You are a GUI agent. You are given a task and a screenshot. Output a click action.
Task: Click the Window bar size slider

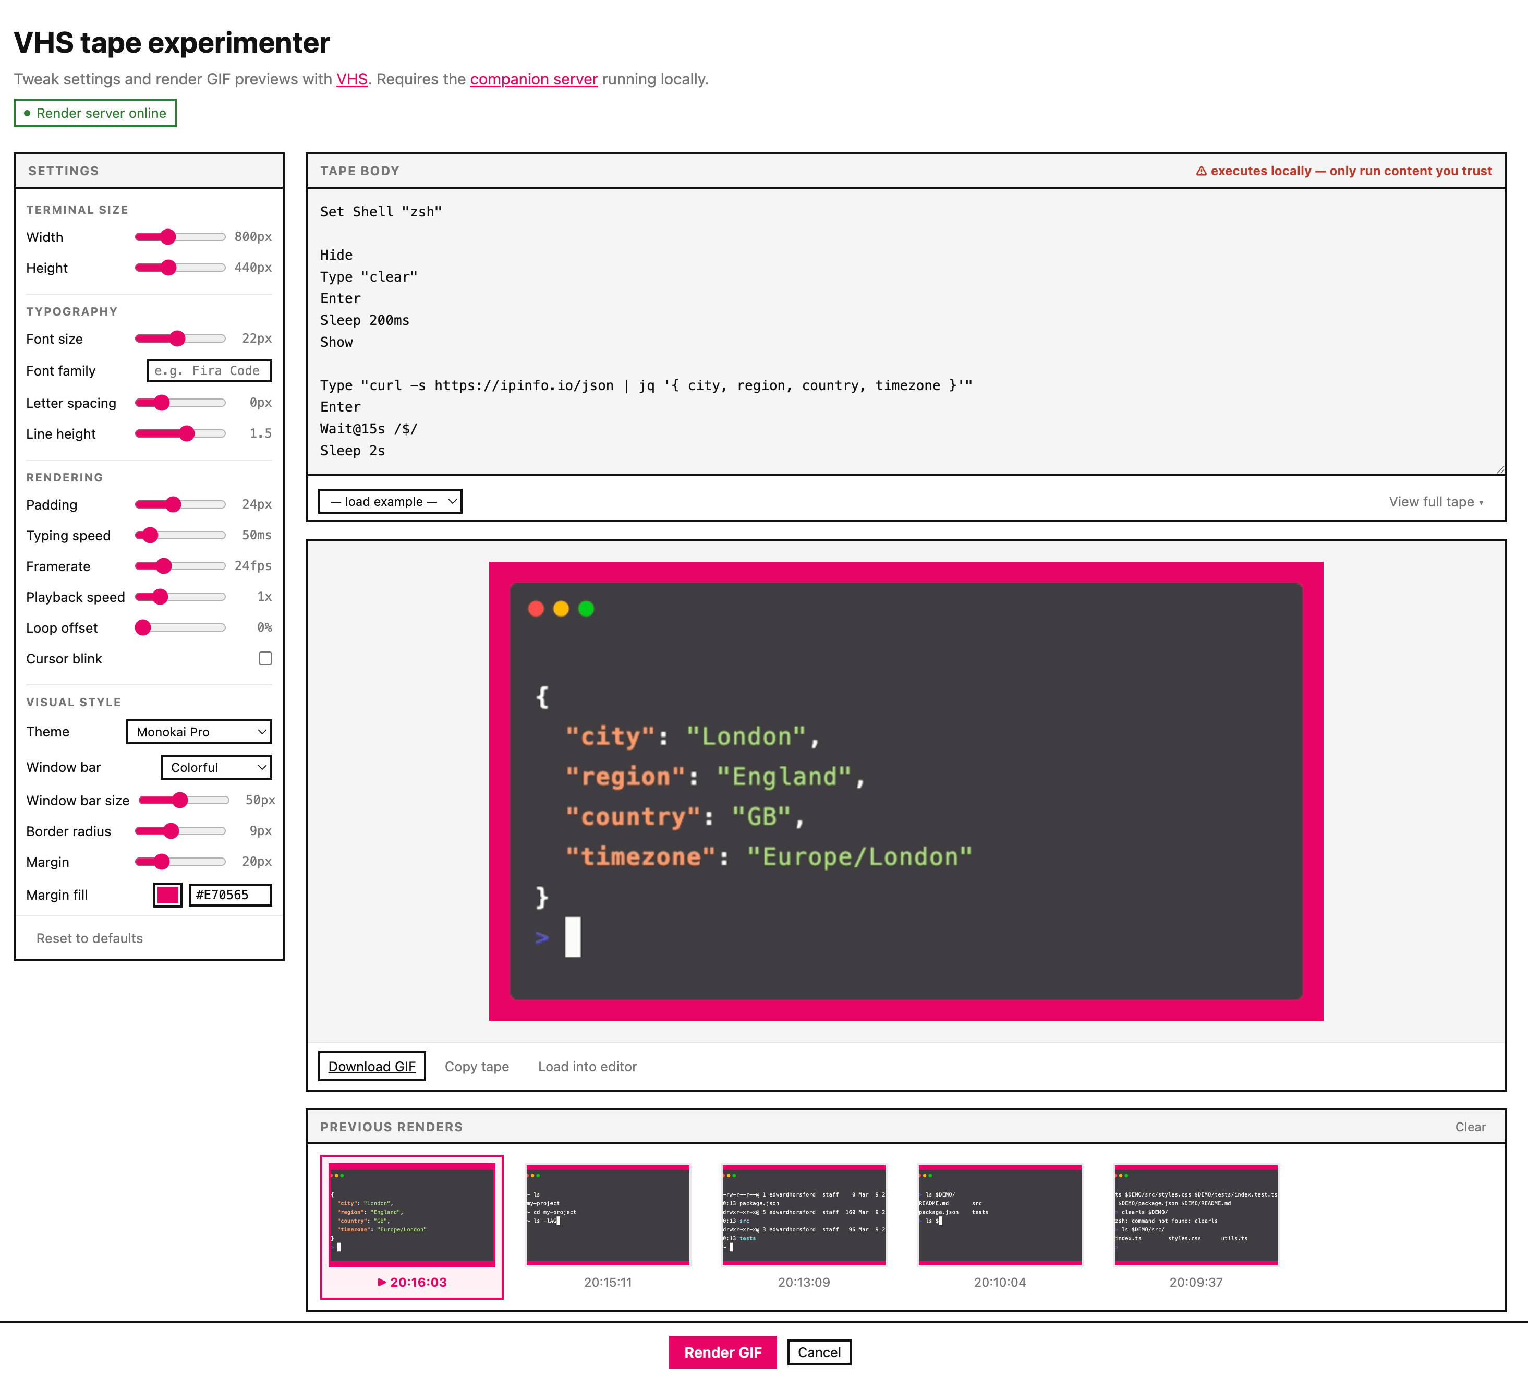pyautogui.click(x=184, y=801)
